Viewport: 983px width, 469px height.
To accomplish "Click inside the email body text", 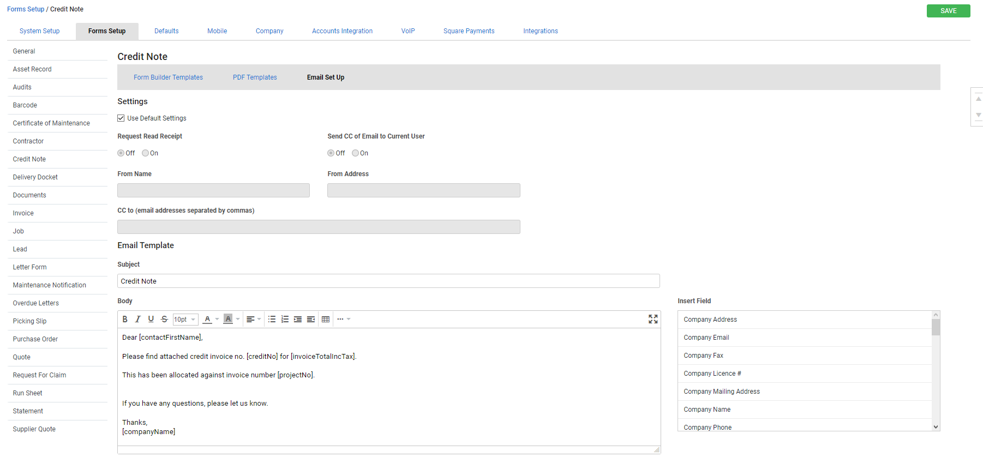I will (x=389, y=386).
